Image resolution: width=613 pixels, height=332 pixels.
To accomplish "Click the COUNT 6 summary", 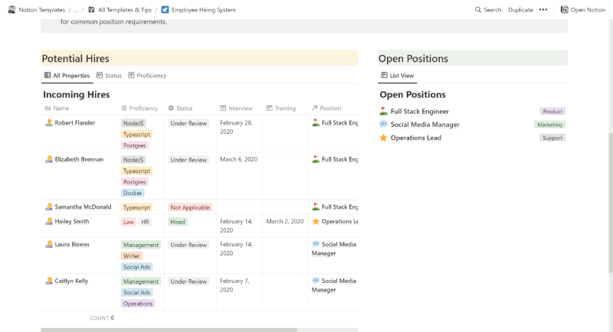I will tap(102, 317).
